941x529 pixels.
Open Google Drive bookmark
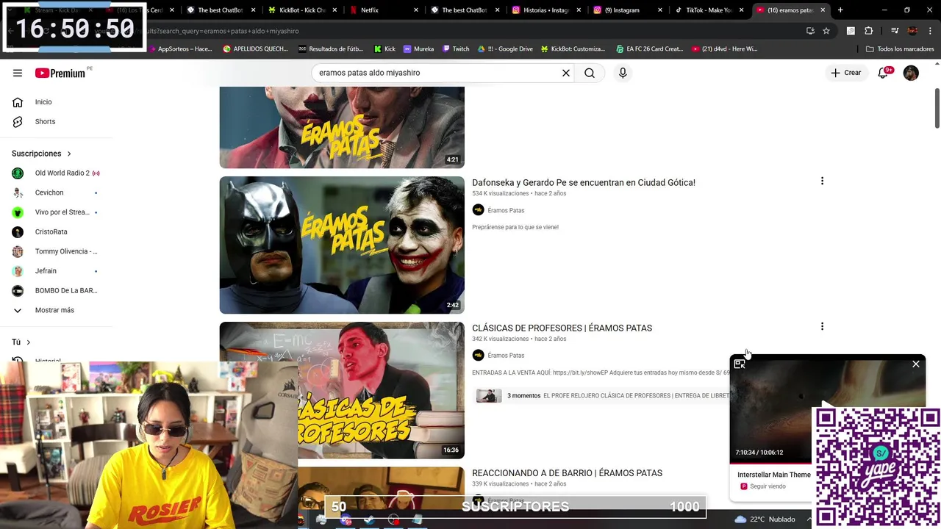coord(505,48)
